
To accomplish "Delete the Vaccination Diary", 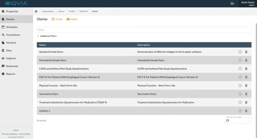I will pyautogui.click(x=246, y=94).
